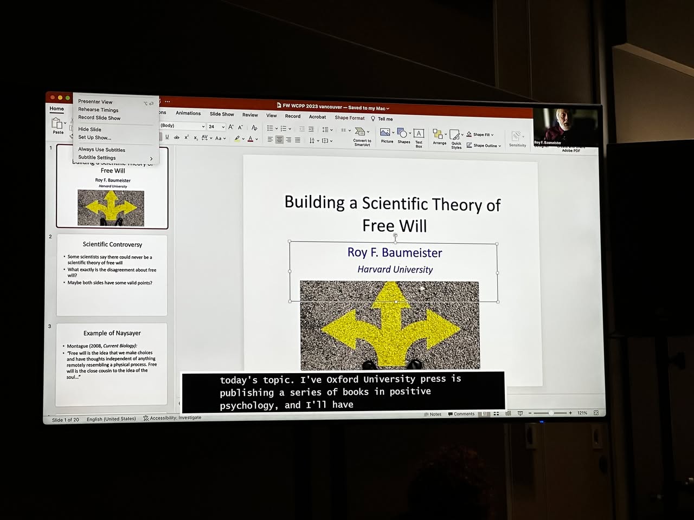This screenshot has width=694, height=520.
Task: Open the Comments pane button
Action: coord(461,414)
